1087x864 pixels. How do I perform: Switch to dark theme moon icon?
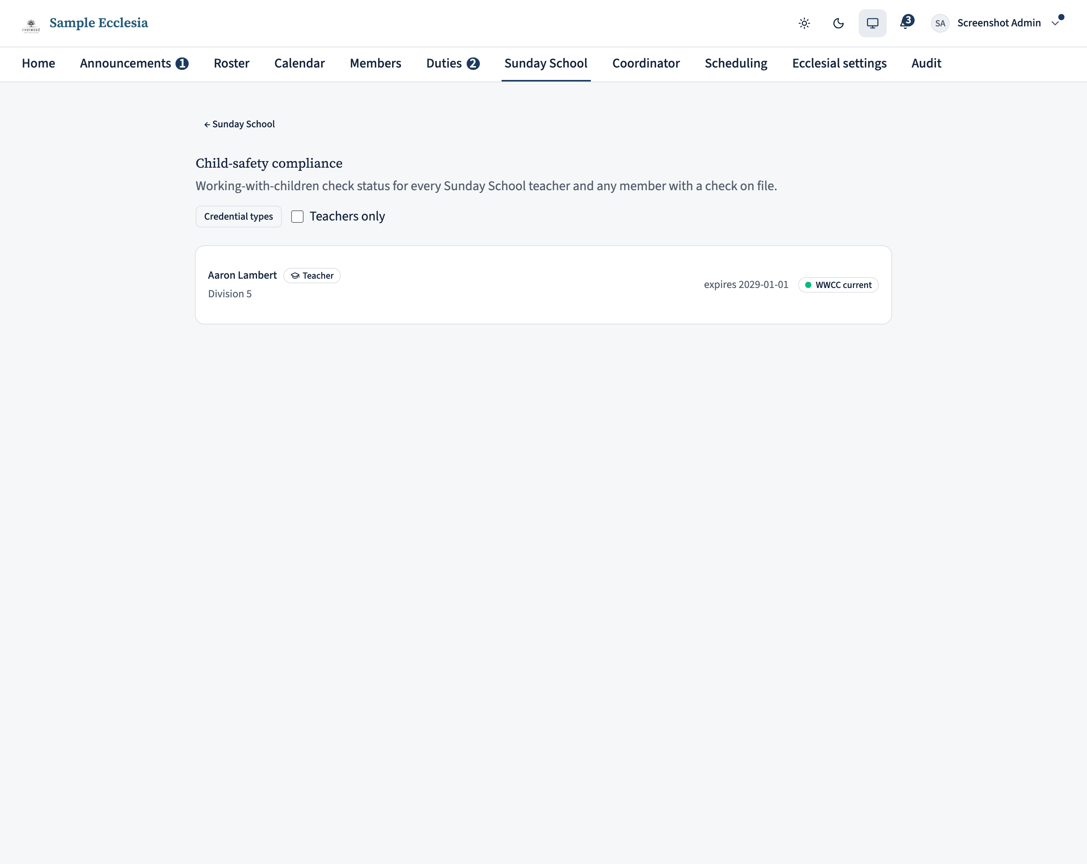pos(839,23)
